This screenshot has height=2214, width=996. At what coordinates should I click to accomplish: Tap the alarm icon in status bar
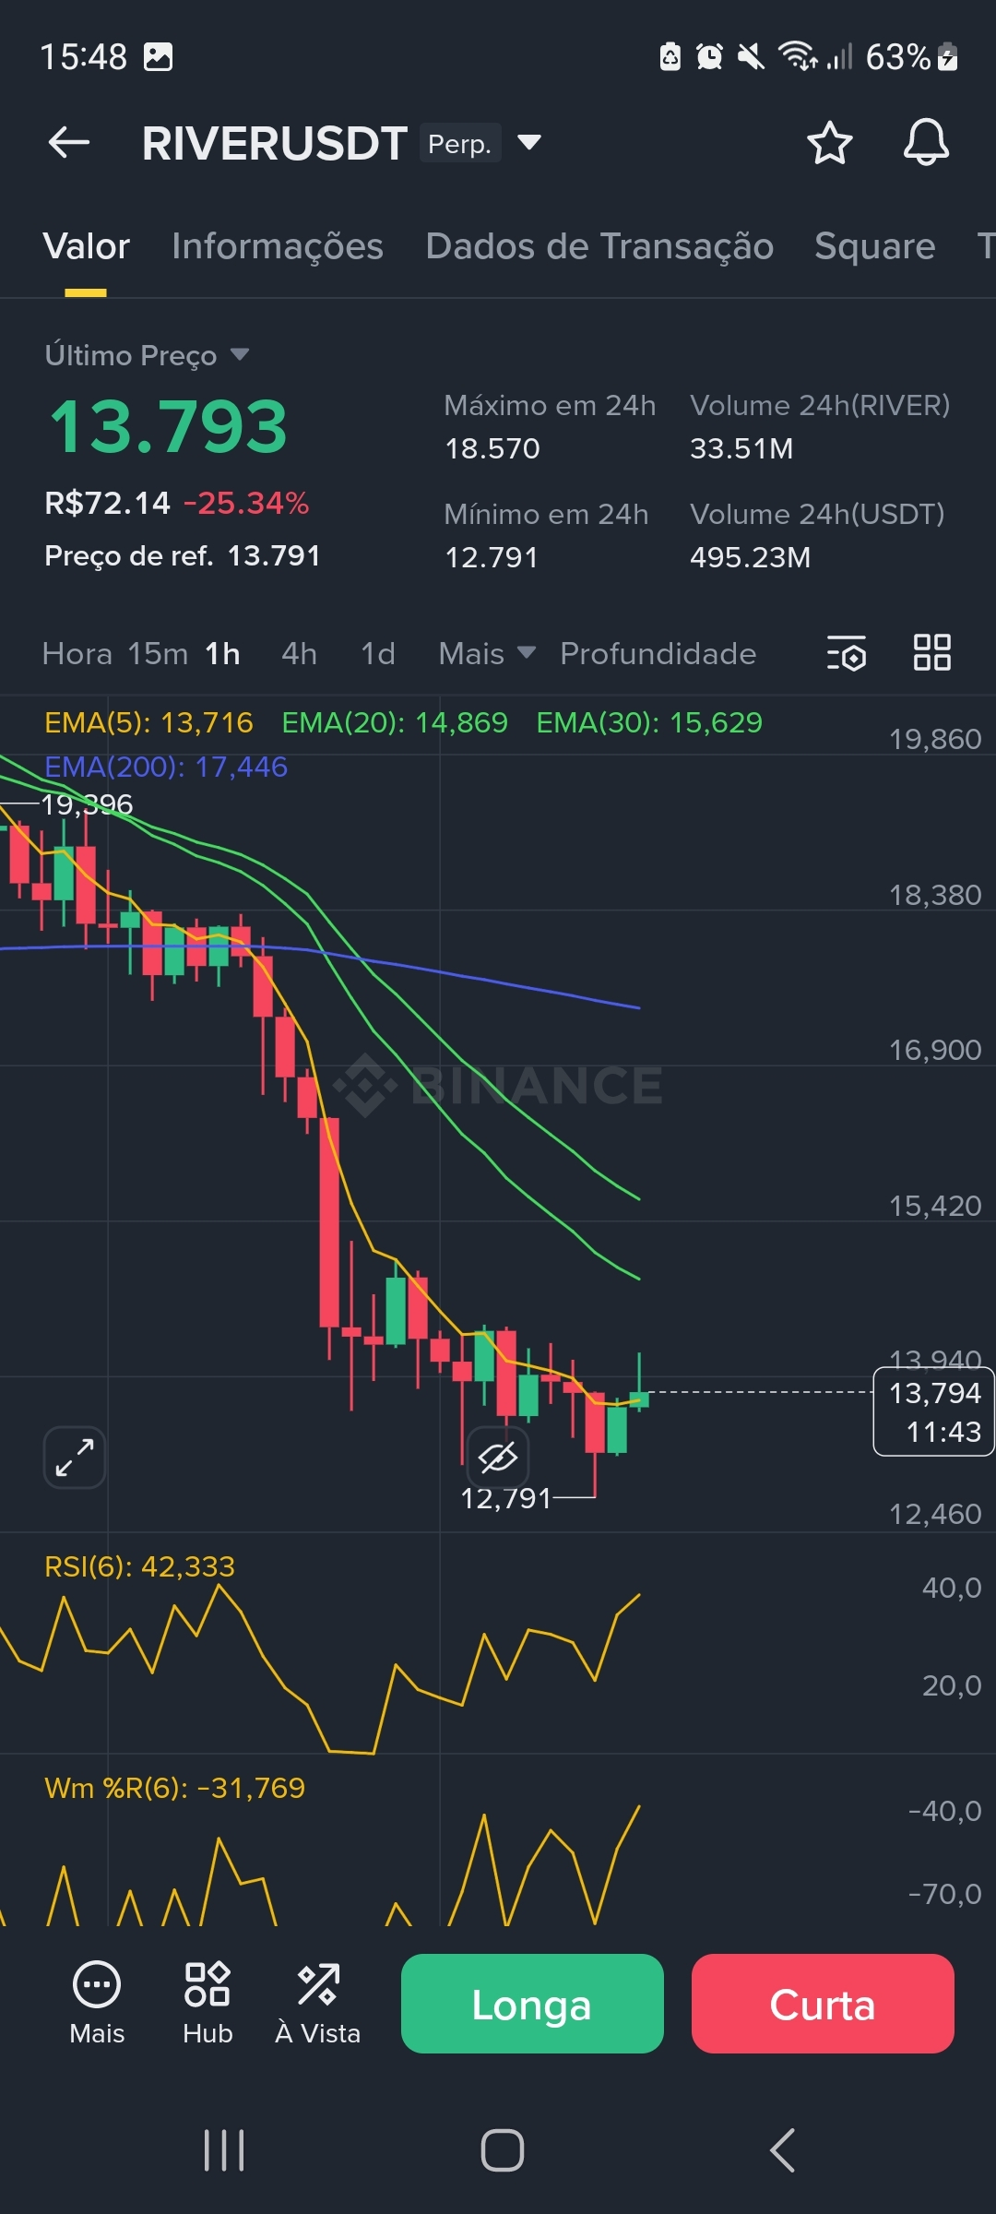[709, 57]
